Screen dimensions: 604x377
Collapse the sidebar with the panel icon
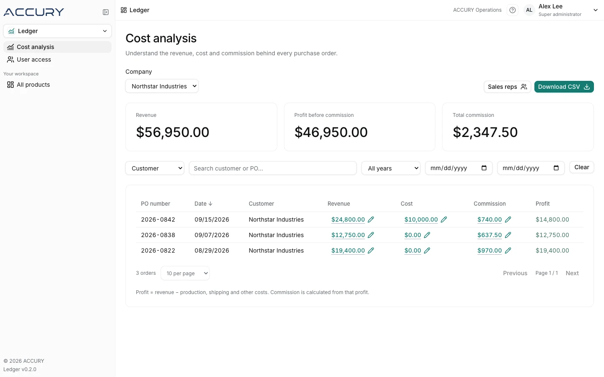(106, 12)
